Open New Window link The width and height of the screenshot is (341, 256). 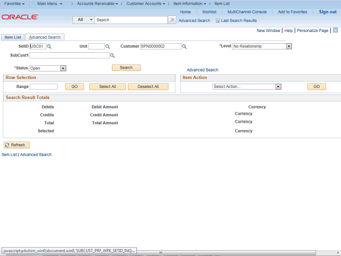[x=269, y=30]
